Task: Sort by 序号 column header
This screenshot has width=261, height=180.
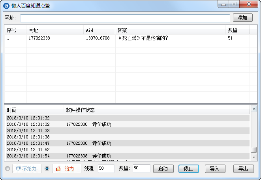Action: (x=15, y=30)
